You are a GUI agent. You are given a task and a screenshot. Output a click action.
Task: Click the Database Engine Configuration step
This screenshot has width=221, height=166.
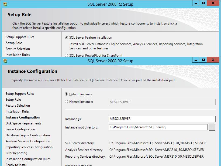pos(28,135)
